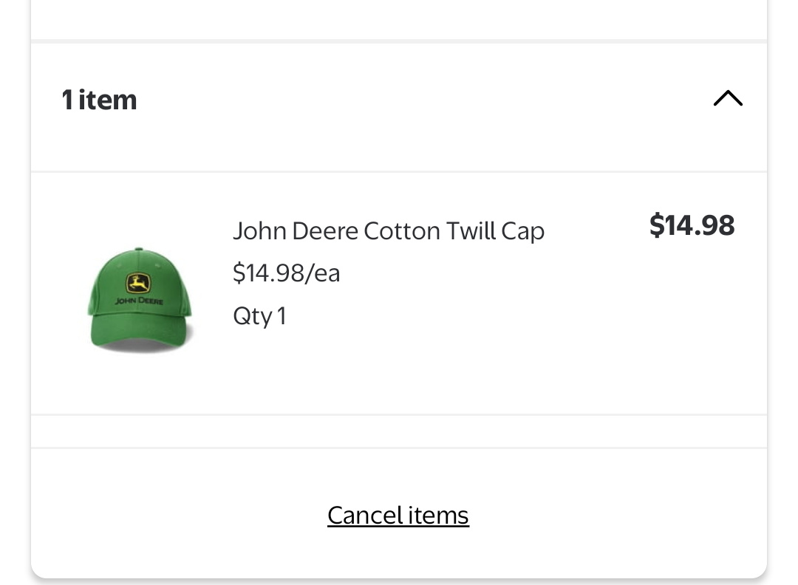This screenshot has width=798, height=585.
Task: Select the bold $14.98 item total
Action: click(x=692, y=225)
